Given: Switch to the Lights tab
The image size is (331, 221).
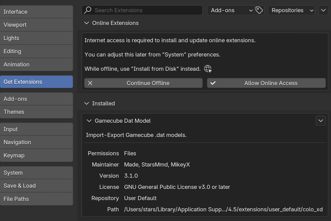Looking at the screenshot, I should click(37, 38).
